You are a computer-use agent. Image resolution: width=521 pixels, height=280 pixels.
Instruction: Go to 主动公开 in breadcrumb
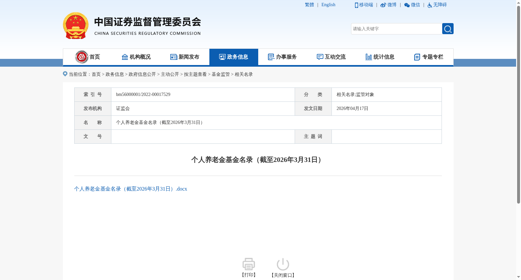[170, 74]
